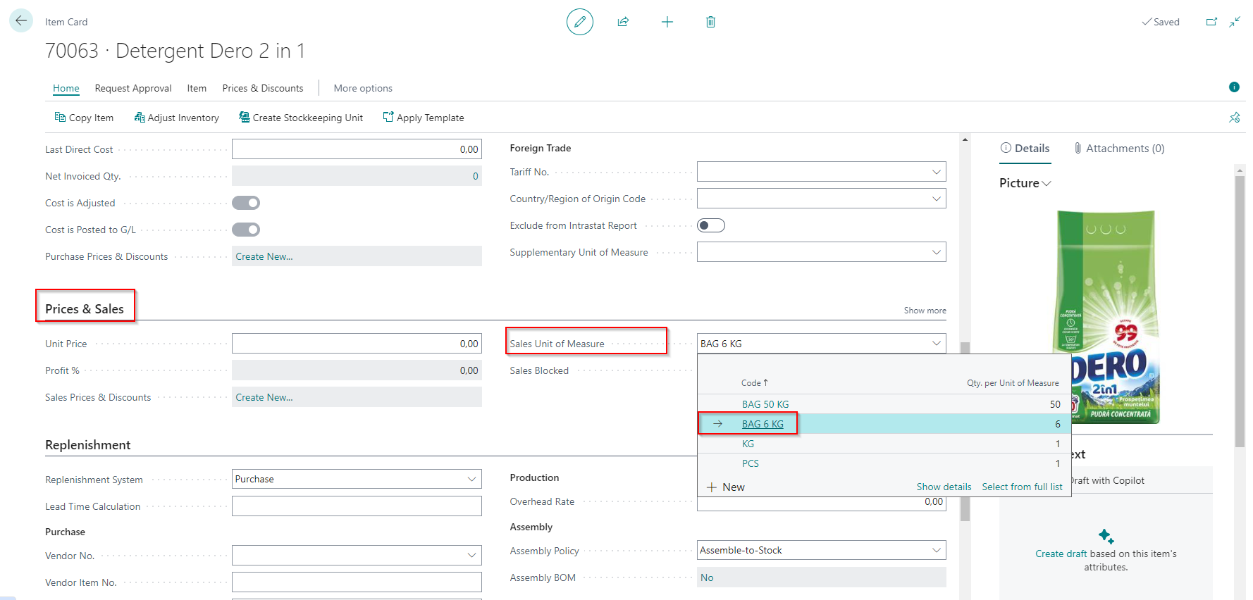The height and width of the screenshot is (600, 1253).
Task: Open the Item menu
Action: pyautogui.click(x=197, y=88)
